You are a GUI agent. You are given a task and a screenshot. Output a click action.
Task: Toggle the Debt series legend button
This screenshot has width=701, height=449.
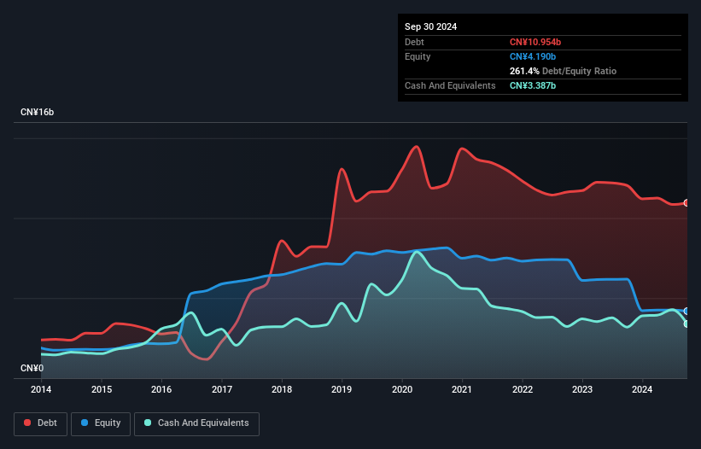click(41, 423)
